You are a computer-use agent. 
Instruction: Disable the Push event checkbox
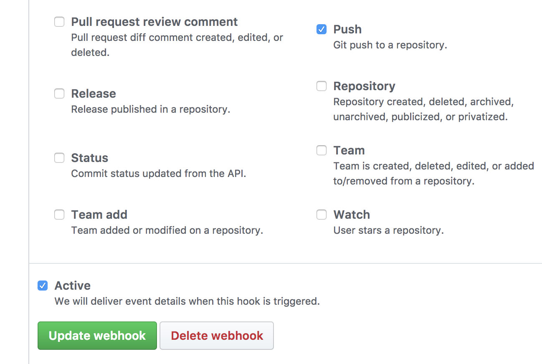321,29
